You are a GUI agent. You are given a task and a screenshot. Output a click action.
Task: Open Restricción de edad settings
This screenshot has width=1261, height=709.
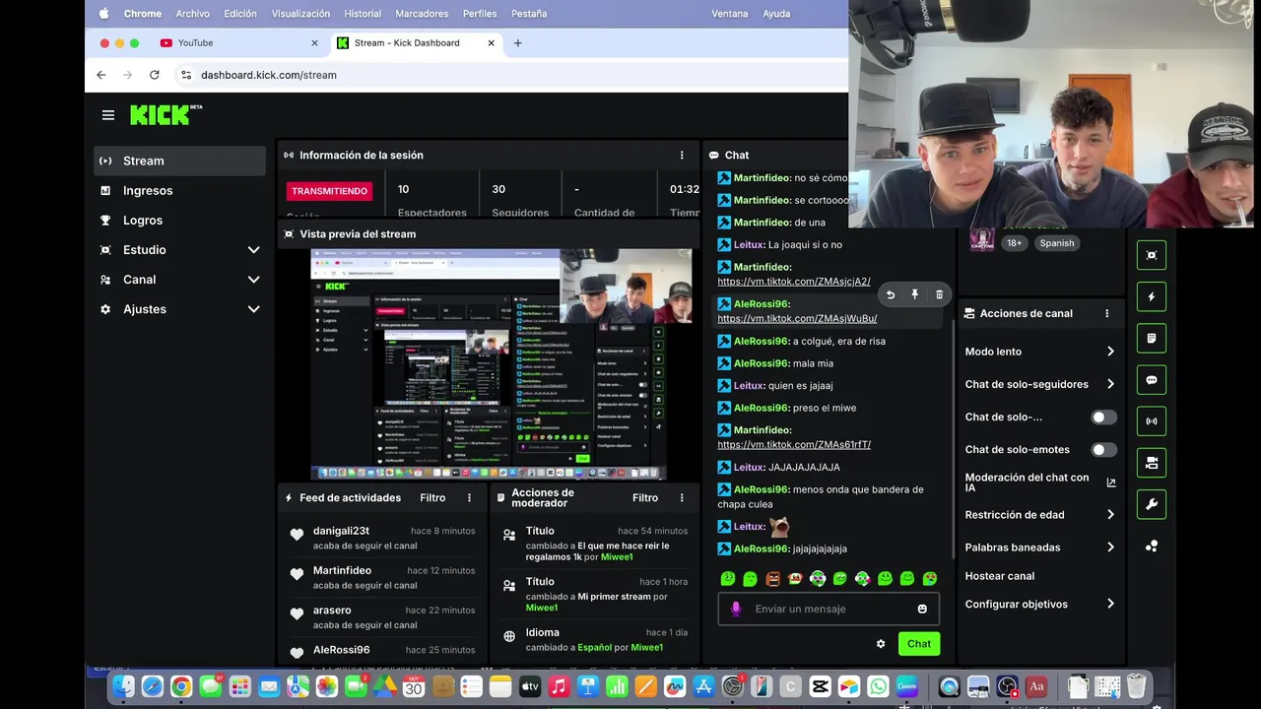pyautogui.click(x=1039, y=515)
